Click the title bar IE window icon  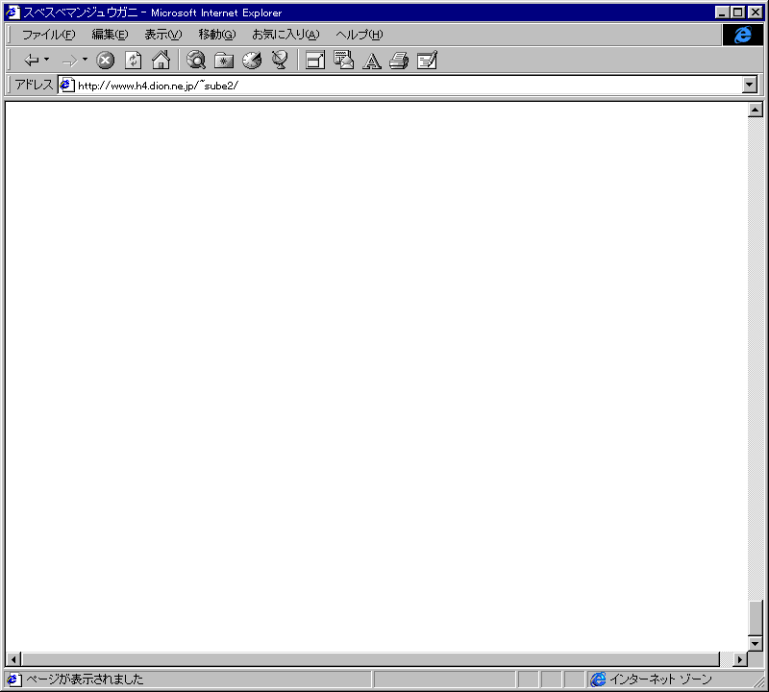pos(12,12)
